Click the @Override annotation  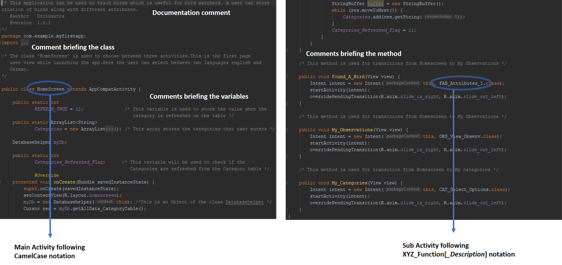coord(46,175)
